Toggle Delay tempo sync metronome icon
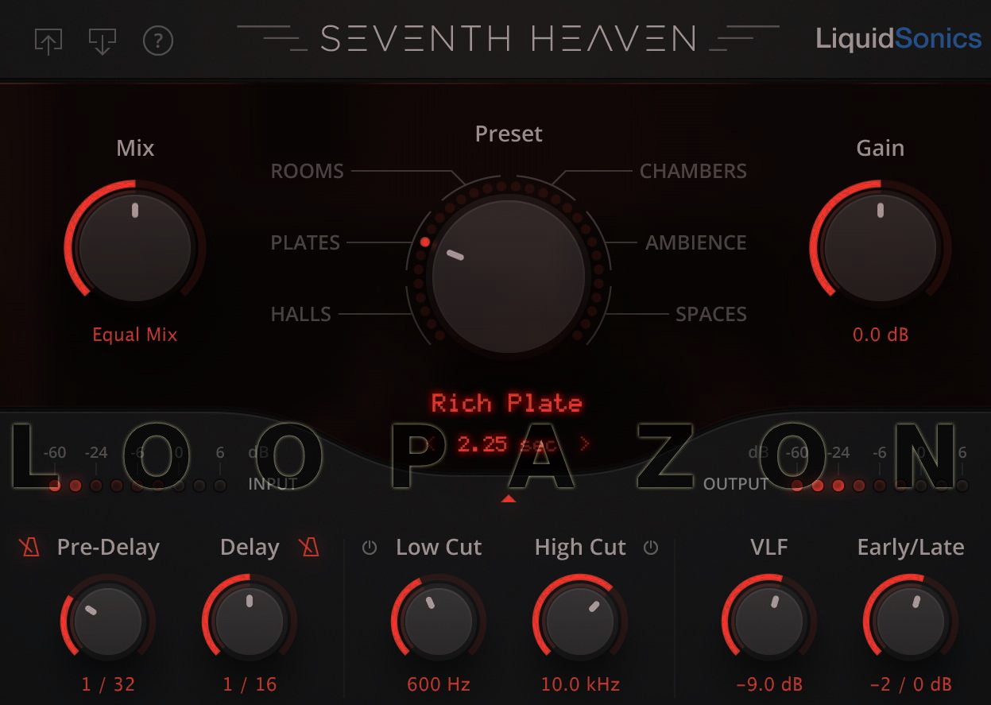Viewport: 991px width, 705px height. (x=309, y=547)
